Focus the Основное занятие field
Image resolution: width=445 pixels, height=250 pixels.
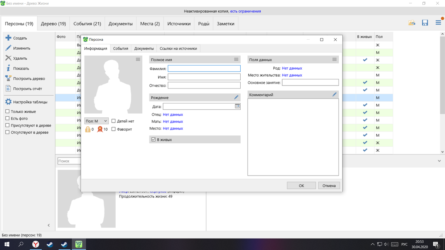[310, 82]
